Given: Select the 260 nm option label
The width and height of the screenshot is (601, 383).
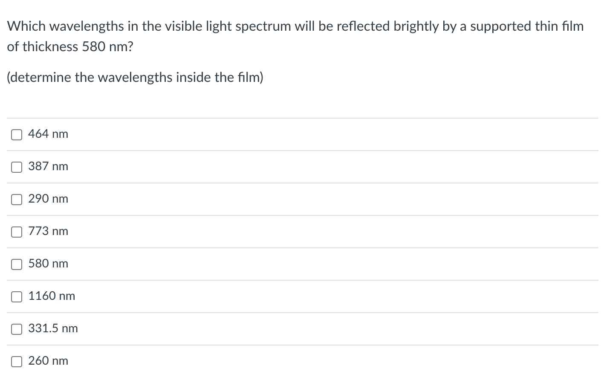Looking at the screenshot, I should [48, 361].
